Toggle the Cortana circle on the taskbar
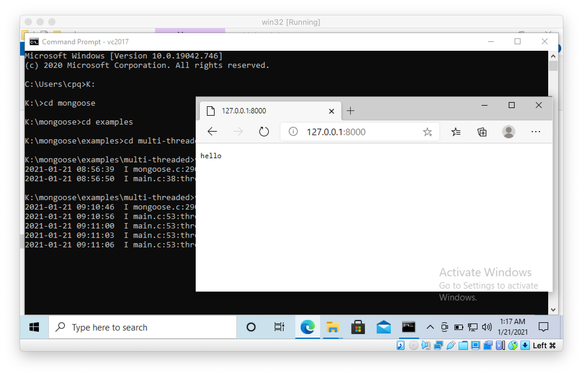Screen dimensions: 583x376 tap(251, 327)
